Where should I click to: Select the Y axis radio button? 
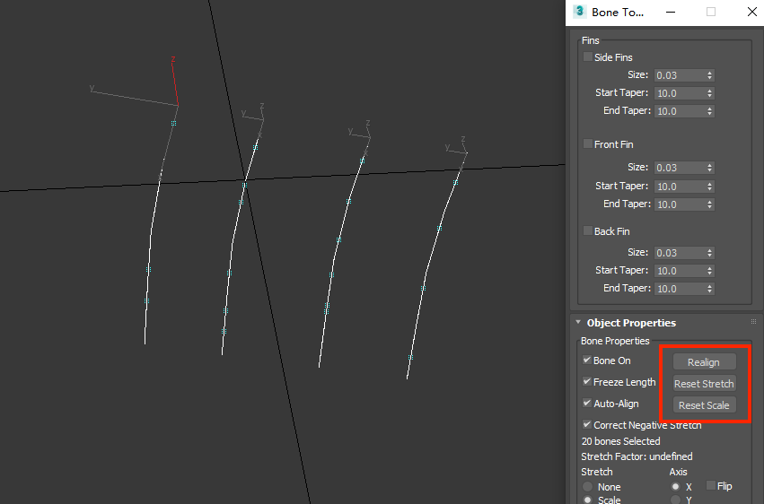pyautogui.click(x=675, y=500)
